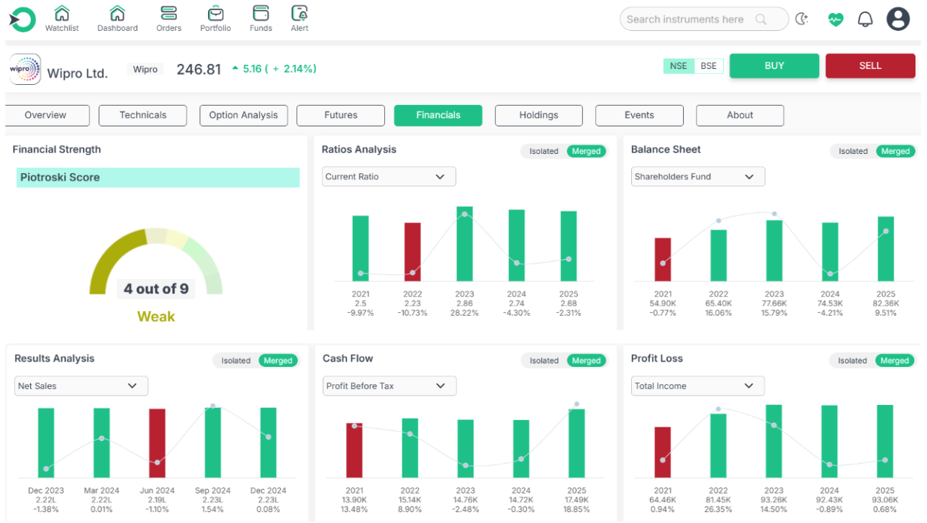Click the '4 out of 9' score text
Image resolution: width=927 pixels, height=523 pixels.
click(x=156, y=288)
